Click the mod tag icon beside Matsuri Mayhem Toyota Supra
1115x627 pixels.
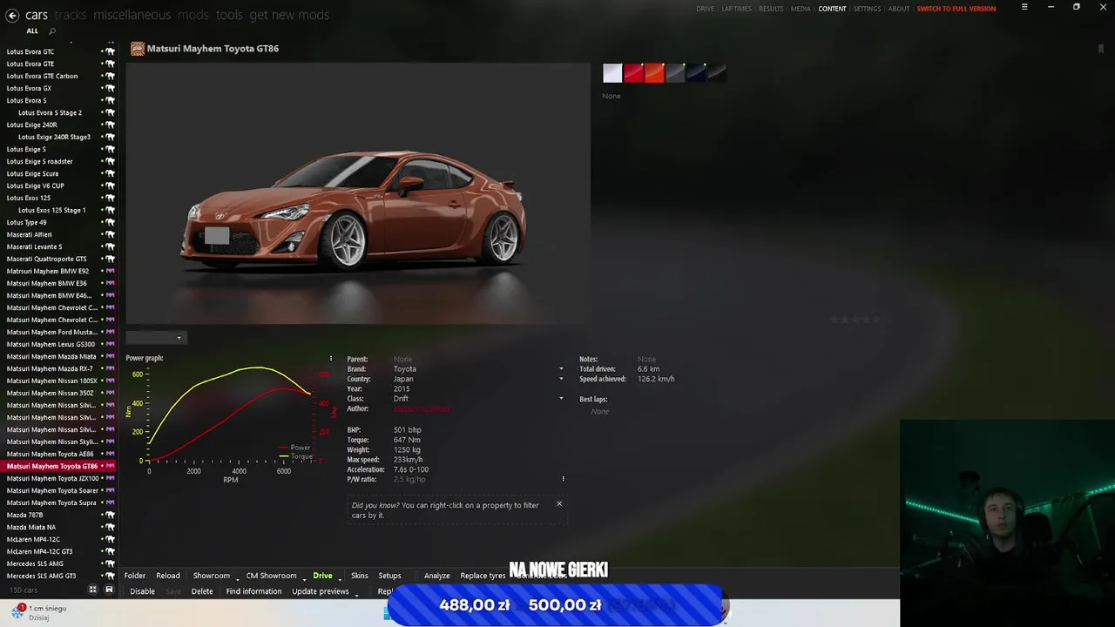click(x=110, y=502)
